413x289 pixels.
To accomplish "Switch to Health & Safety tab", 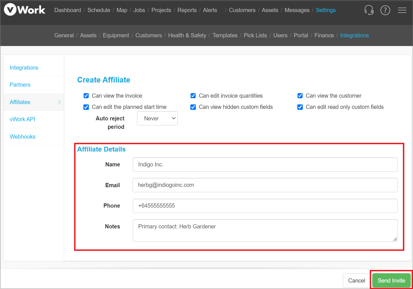I will click(x=187, y=35).
